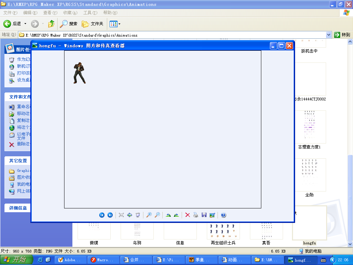Viewport: 353px width, 265px height.
Task: Show image at actual size
Action: pyautogui.click(x=130, y=215)
